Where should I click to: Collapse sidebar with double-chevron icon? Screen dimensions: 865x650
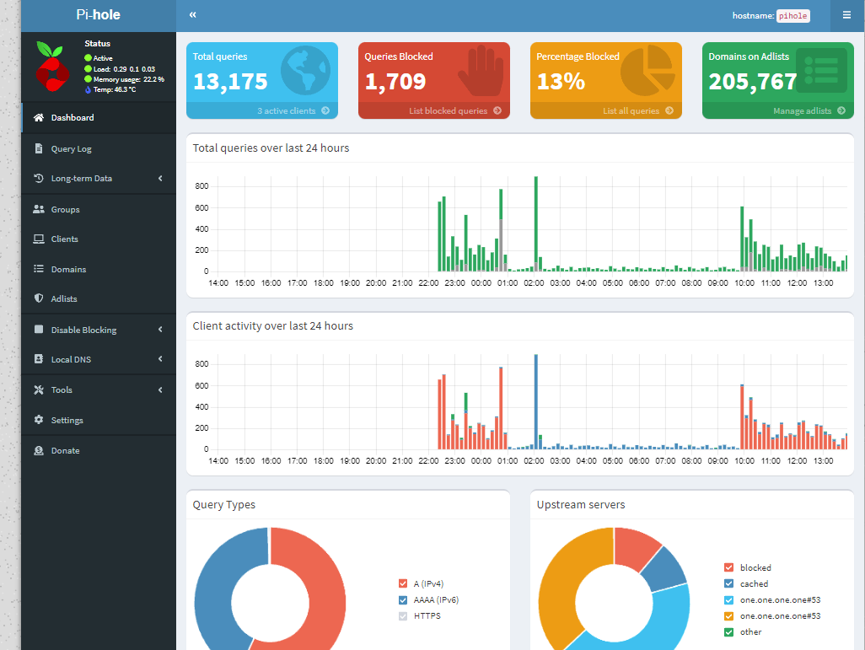coord(193,15)
